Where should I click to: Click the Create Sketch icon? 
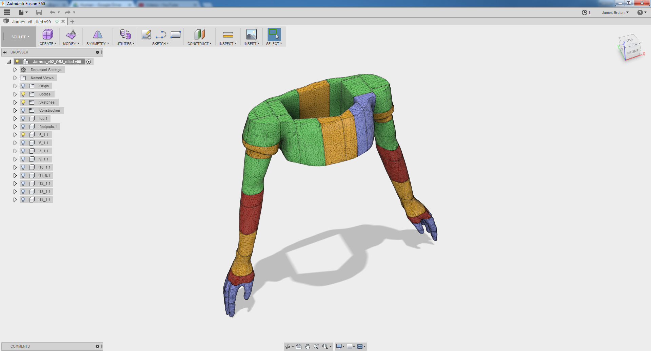tap(146, 35)
